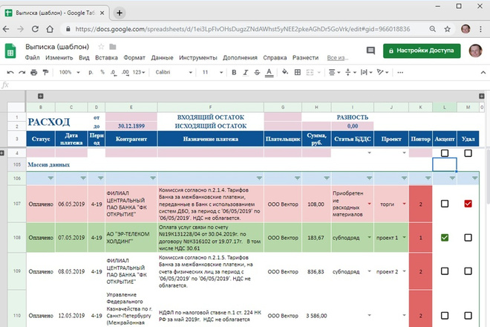Click the merge cells icon
The width and height of the screenshot is (490, 327).
[310, 72]
